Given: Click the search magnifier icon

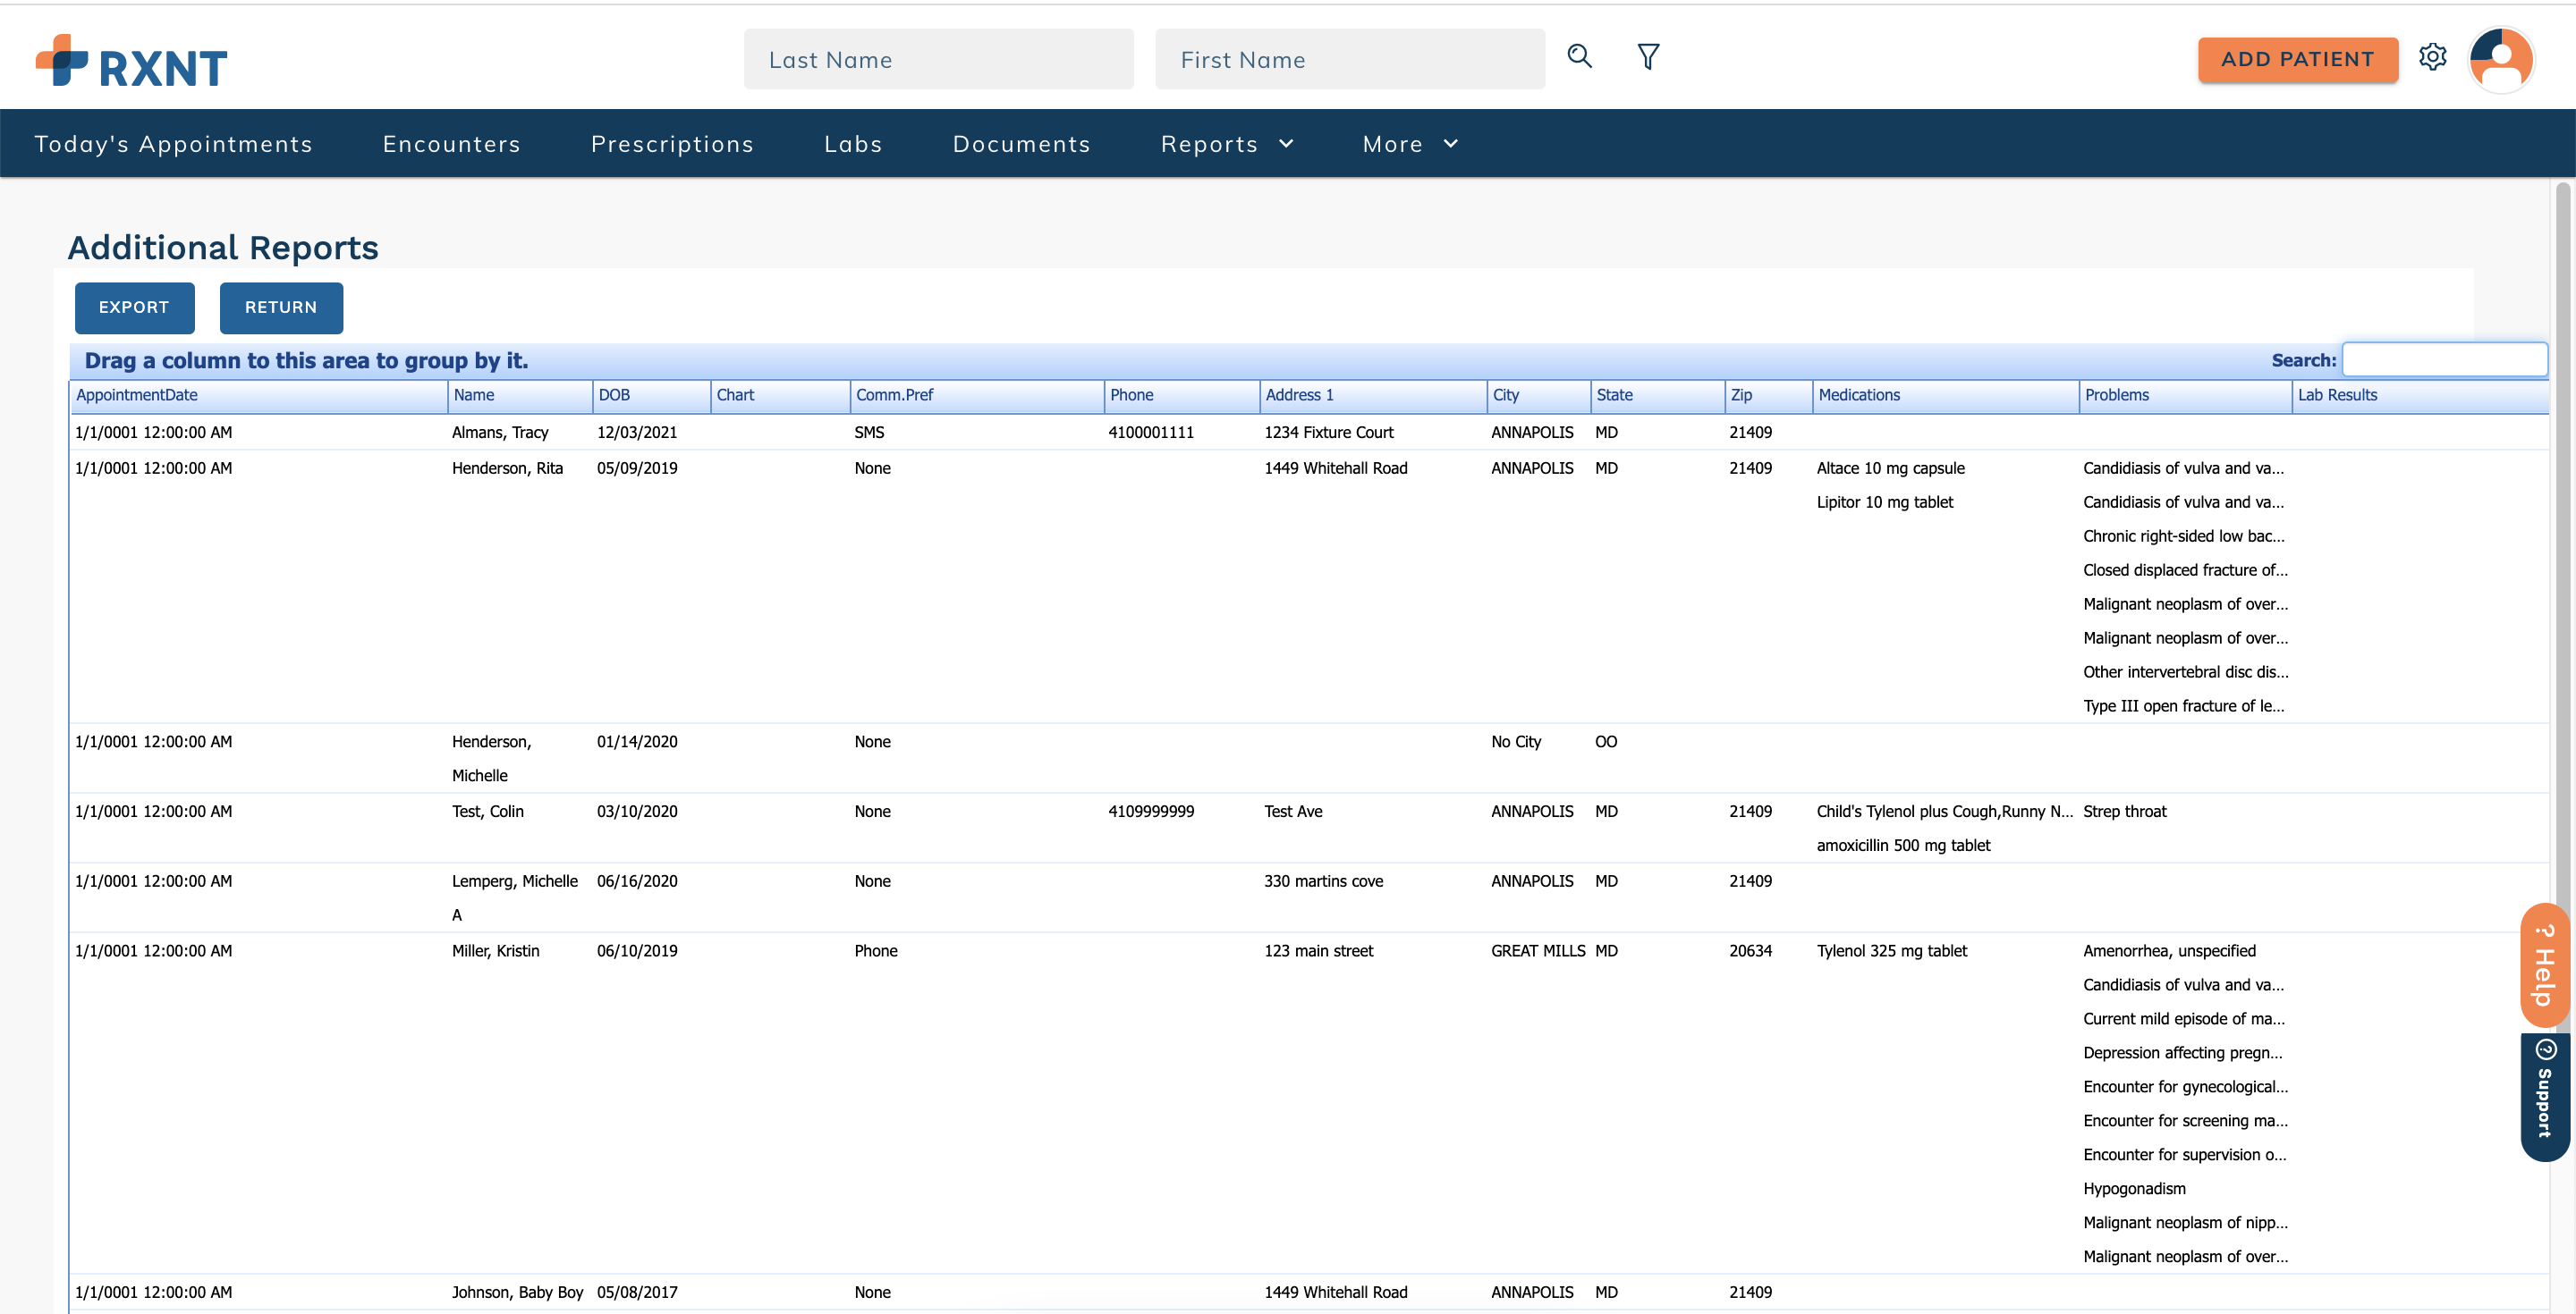Looking at the screenshot, I should (x=1580, y=57).
